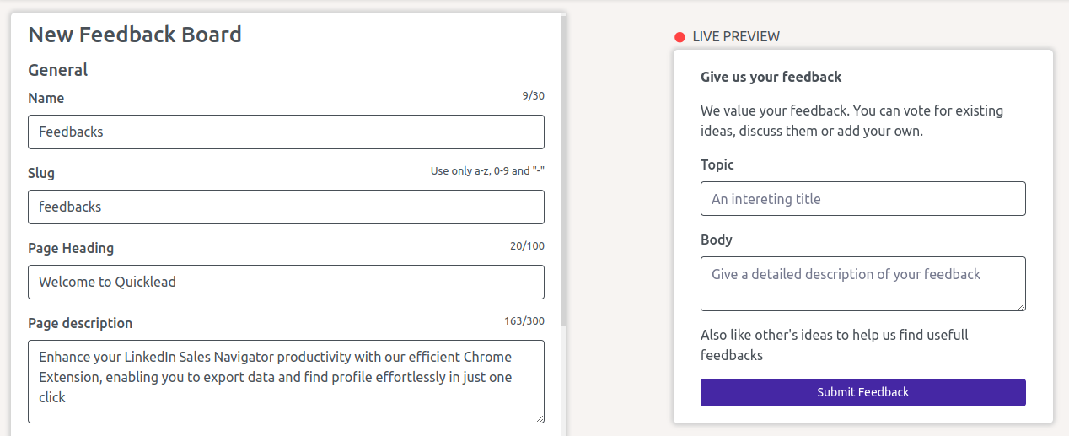Select the Page Heading input Welcome to Quicklead

point(286,282)
